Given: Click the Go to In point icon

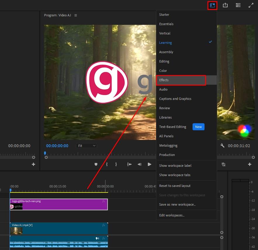Looking at the screenshot, I should [129, 164].
